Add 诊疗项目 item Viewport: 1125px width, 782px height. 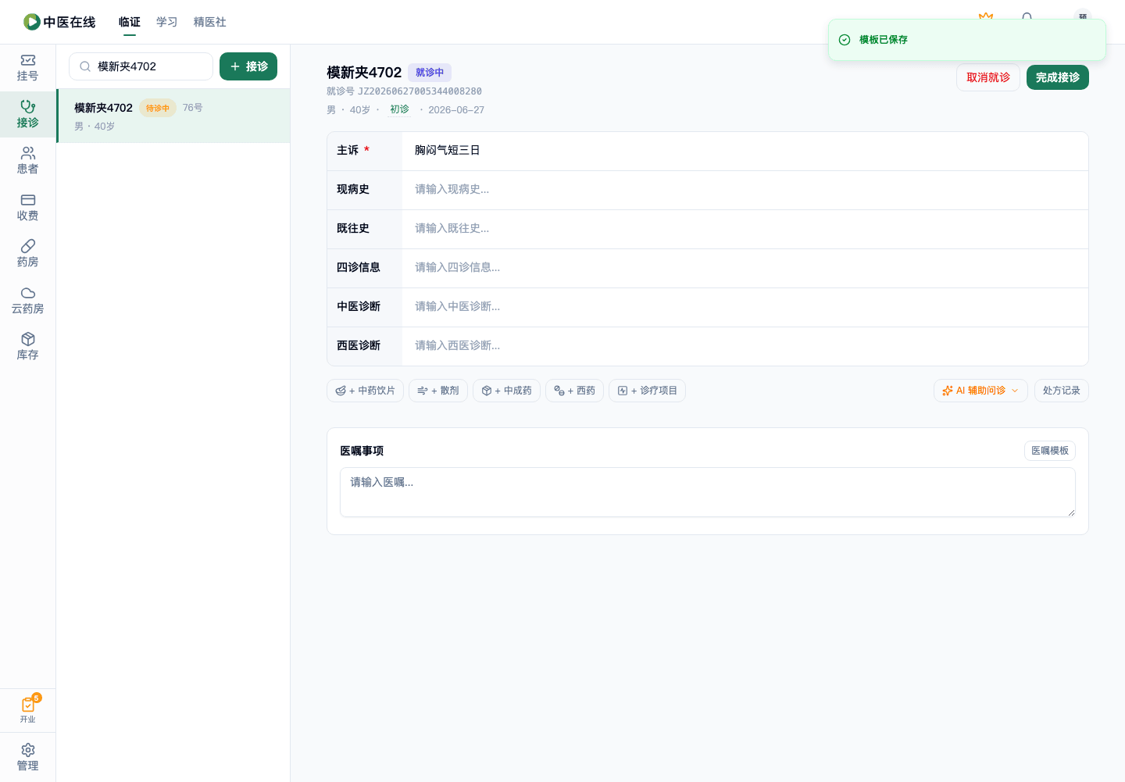click(x=647, y=391)
